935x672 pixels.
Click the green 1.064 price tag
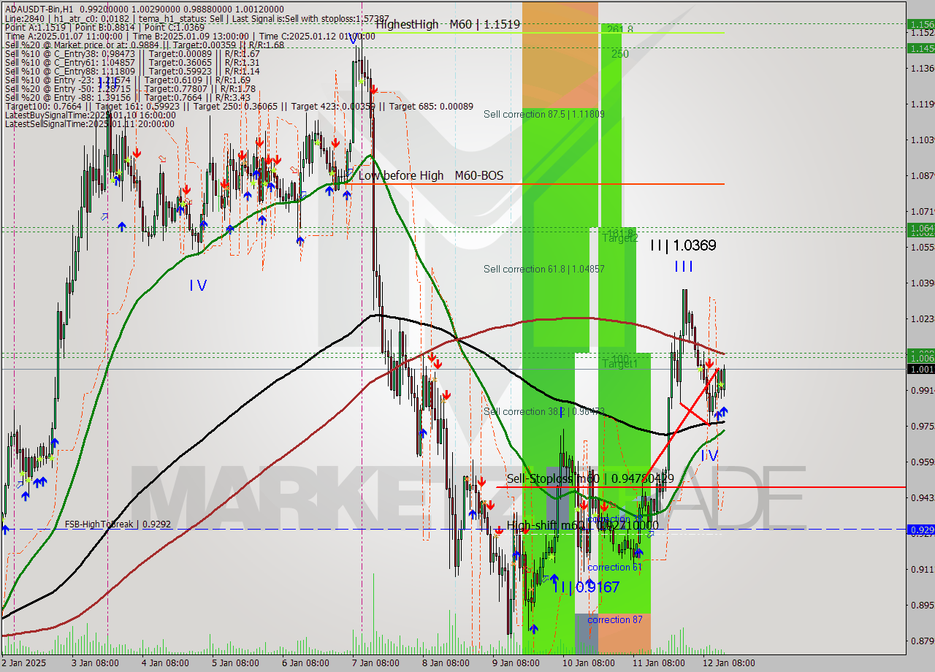(920, 229)
